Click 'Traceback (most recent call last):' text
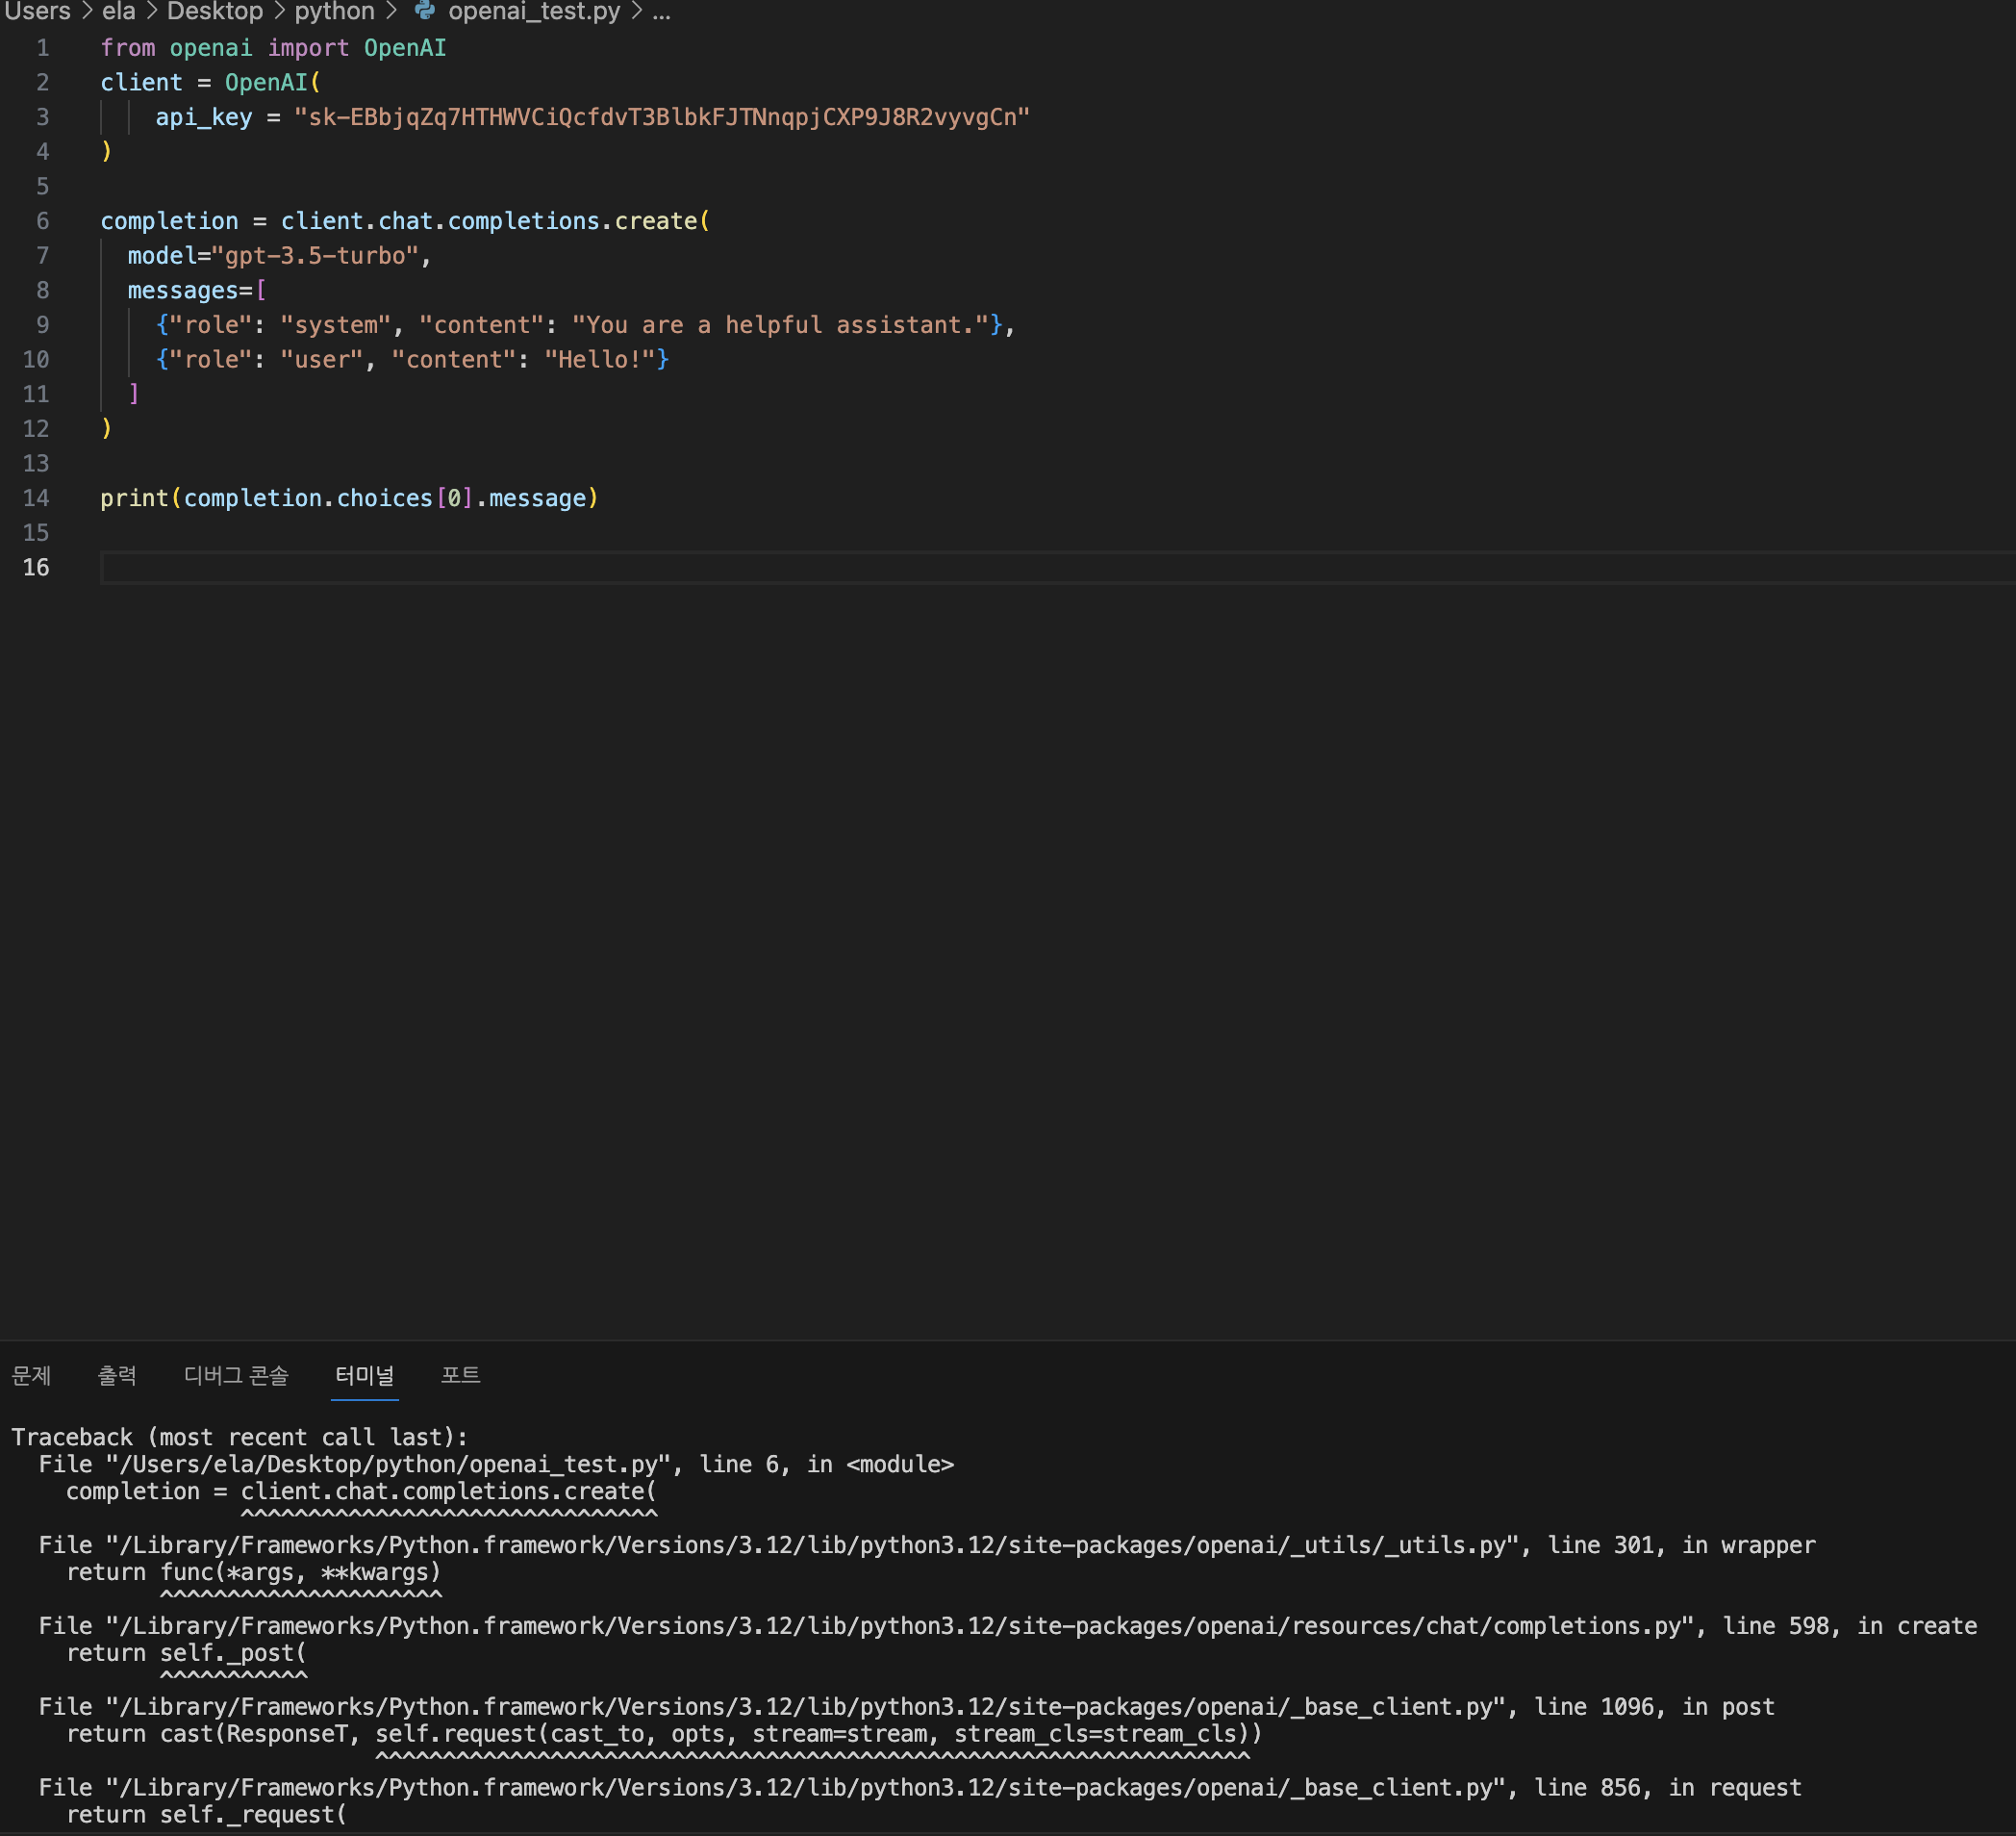Image resolution: width=2016 pixels, height=1836 pixels. click(239, 1437)
